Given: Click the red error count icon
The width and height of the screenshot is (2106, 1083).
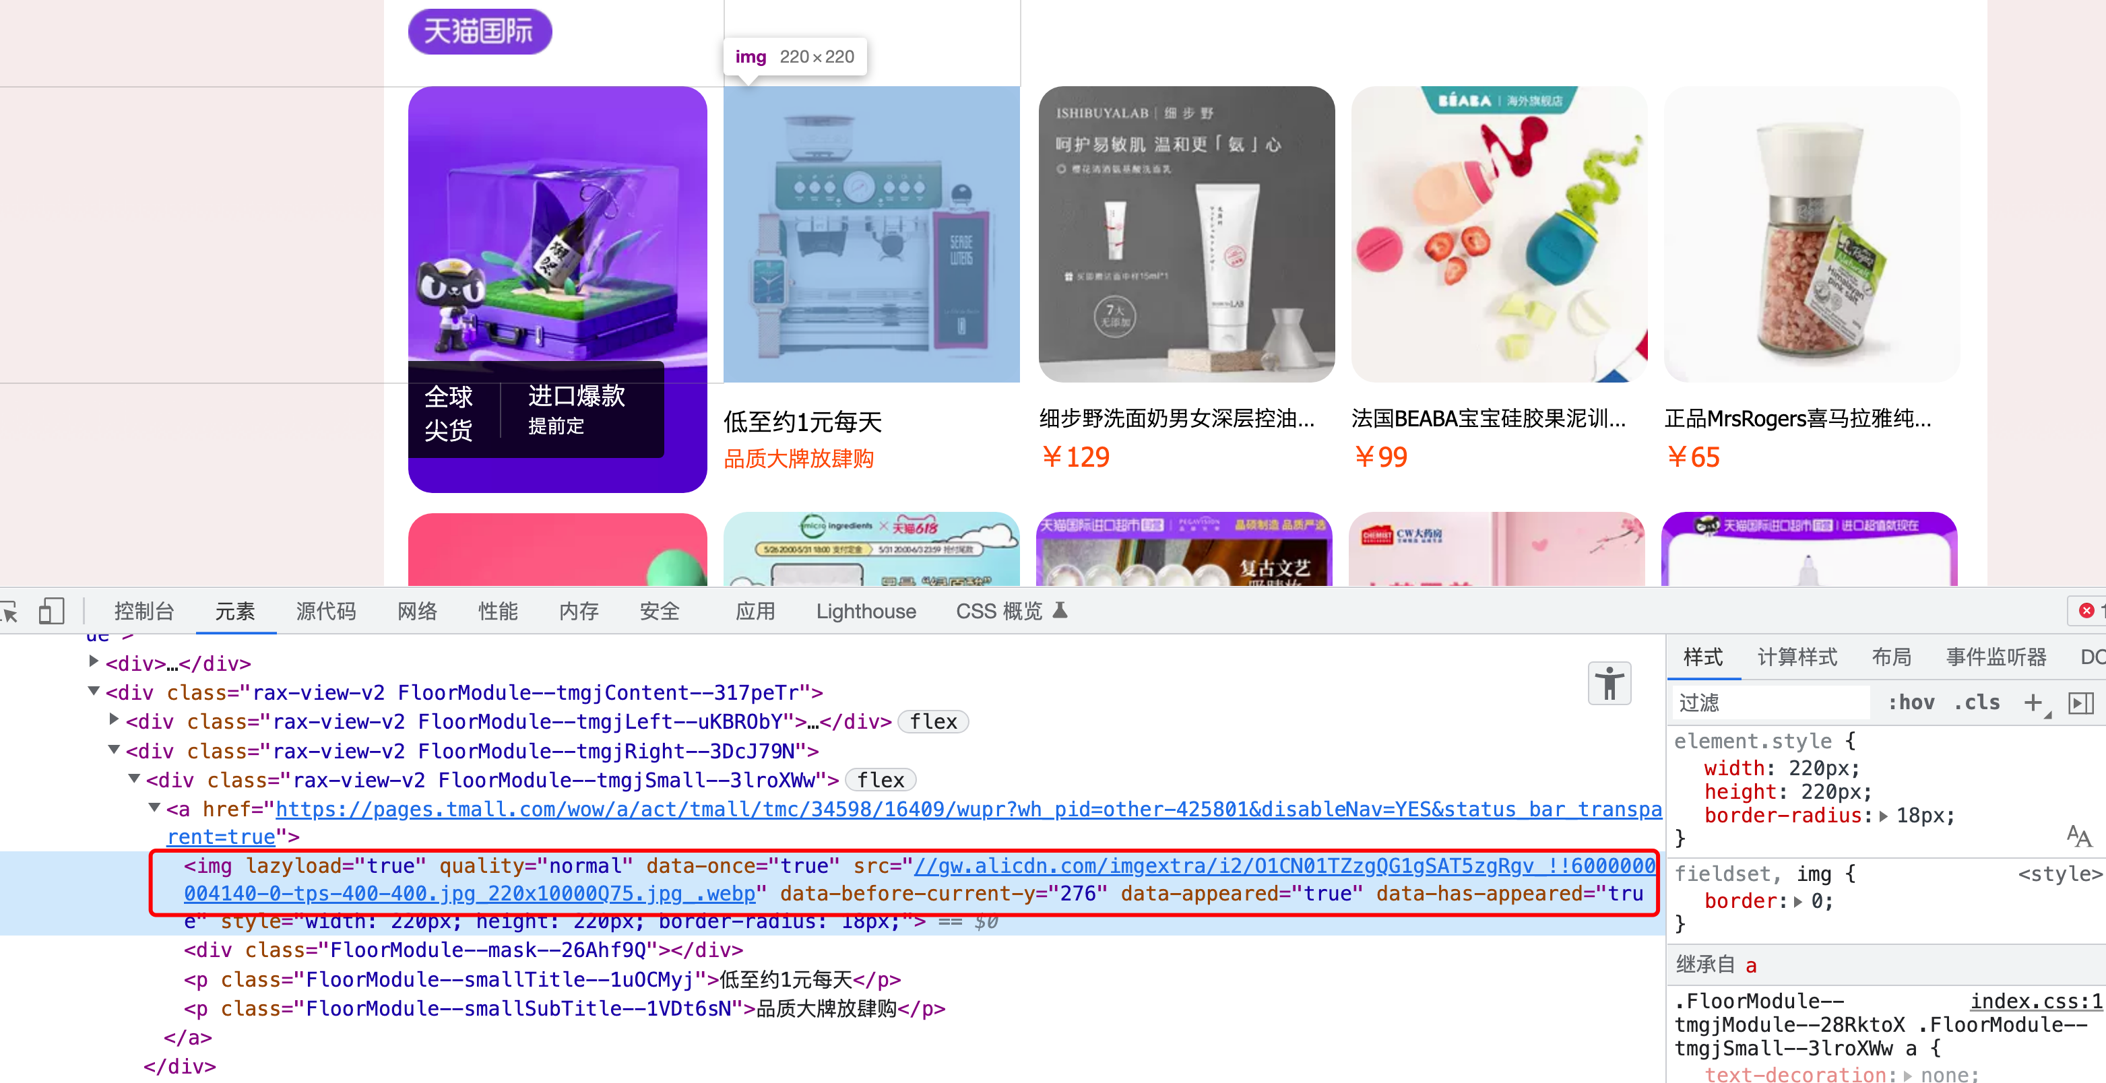Looking at the screenshot, I should click(x=2086, y=611).
